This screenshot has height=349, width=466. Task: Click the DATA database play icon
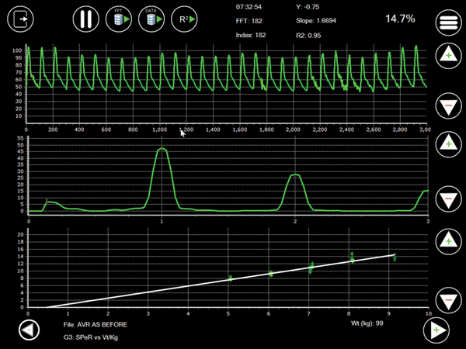pos(151,19)
